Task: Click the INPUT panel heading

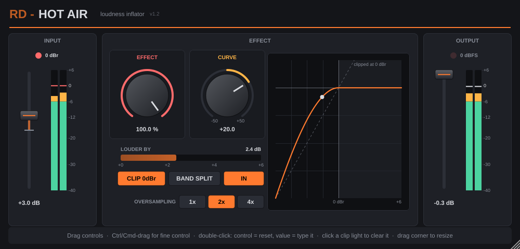Action: click(x=53, y=40)
